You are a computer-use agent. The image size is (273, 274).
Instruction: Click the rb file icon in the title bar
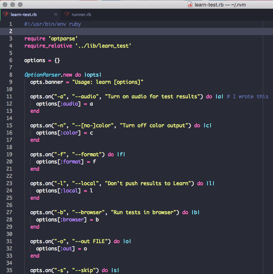(x=190, y=4)
